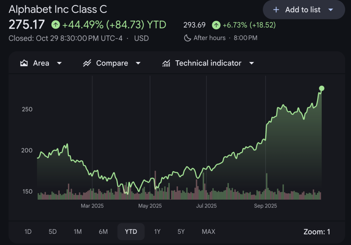Image resolution: width=351 pixels, height=245 pixels.
Task: Click the Technical indicator chart icon
Action: point(166,63)
